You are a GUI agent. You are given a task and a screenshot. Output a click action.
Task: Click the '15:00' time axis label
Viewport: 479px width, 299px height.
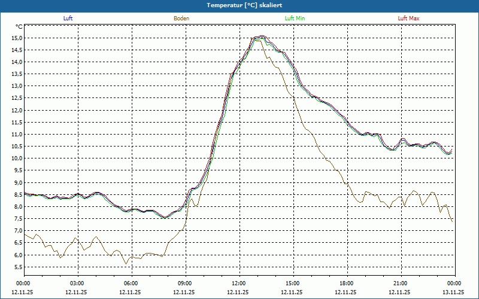coord(293,283)
